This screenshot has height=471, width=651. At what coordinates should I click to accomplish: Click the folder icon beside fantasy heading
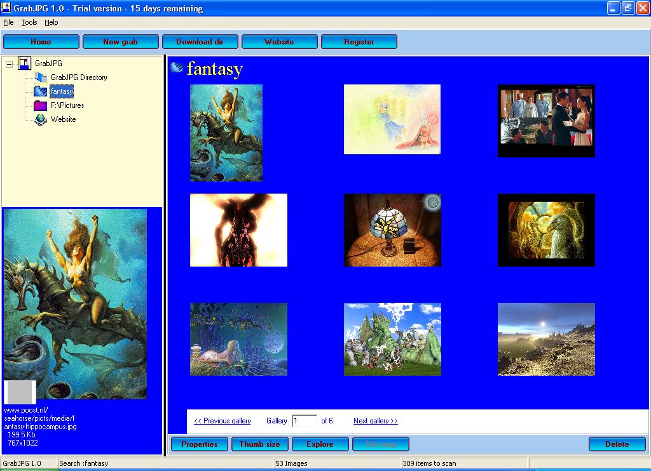pyautogui.click(x=177, y=67)
